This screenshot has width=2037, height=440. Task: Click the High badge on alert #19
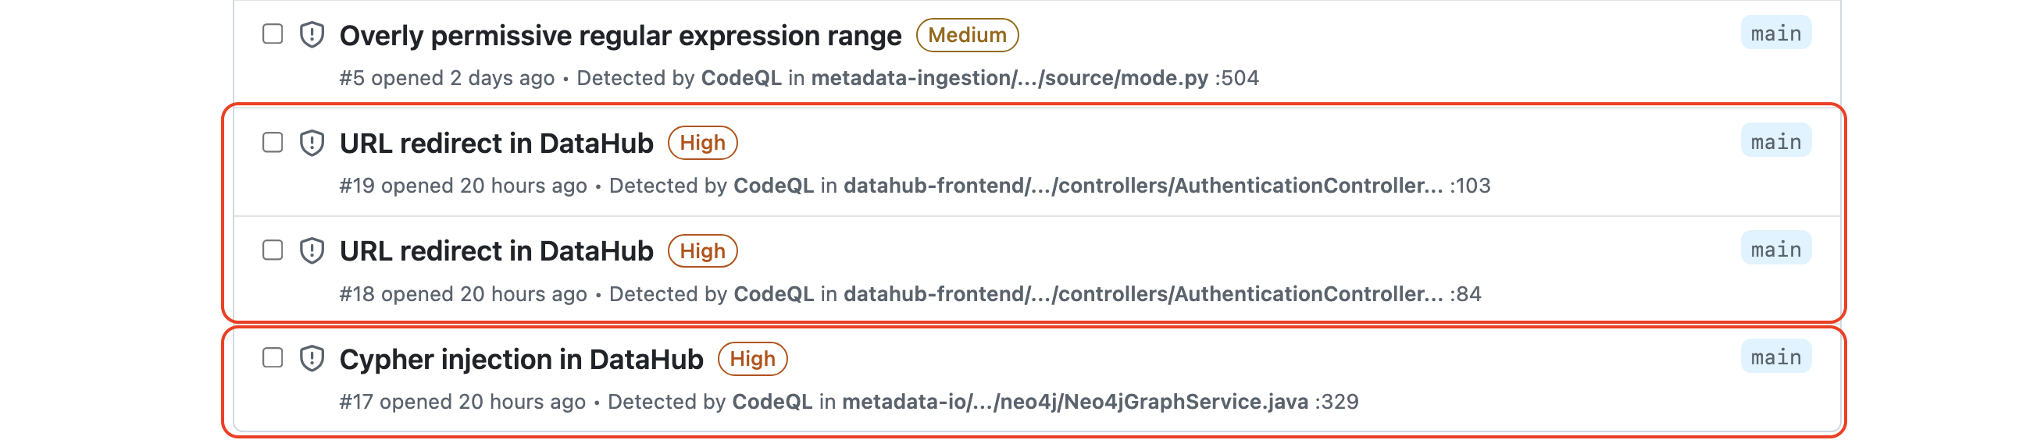pyautogui.click(x=702, y=143)
